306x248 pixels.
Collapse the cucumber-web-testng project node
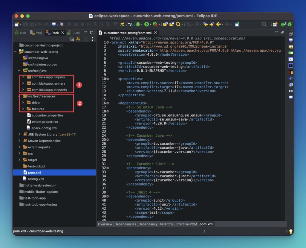(x=16, y=51)
